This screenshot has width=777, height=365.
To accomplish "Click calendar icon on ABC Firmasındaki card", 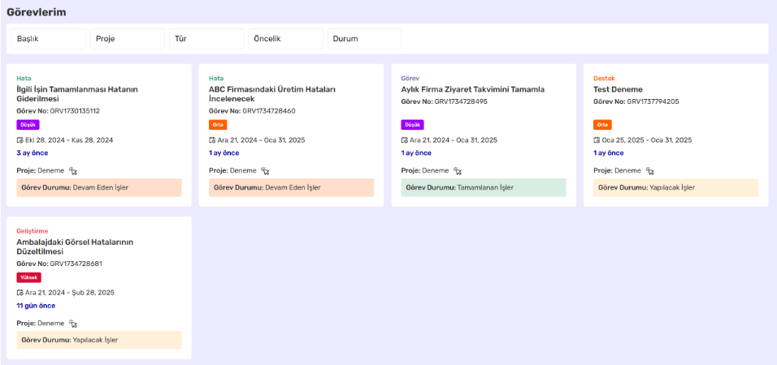I will (x=212, y=140).
